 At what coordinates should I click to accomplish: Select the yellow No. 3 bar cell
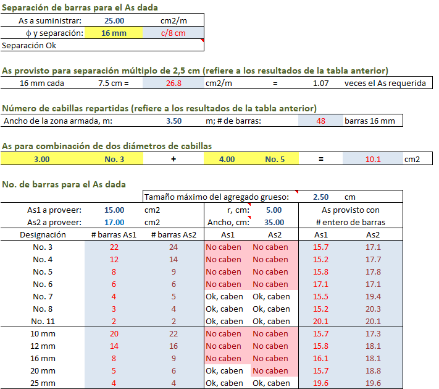click(114, 160)
